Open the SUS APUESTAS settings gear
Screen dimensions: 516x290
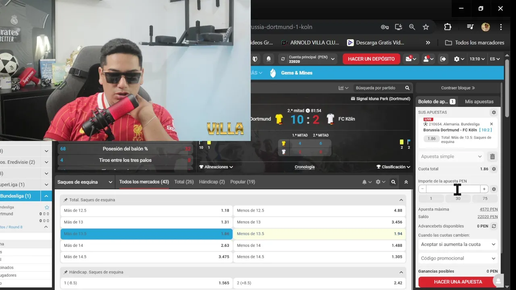click(x=493, y=112)
